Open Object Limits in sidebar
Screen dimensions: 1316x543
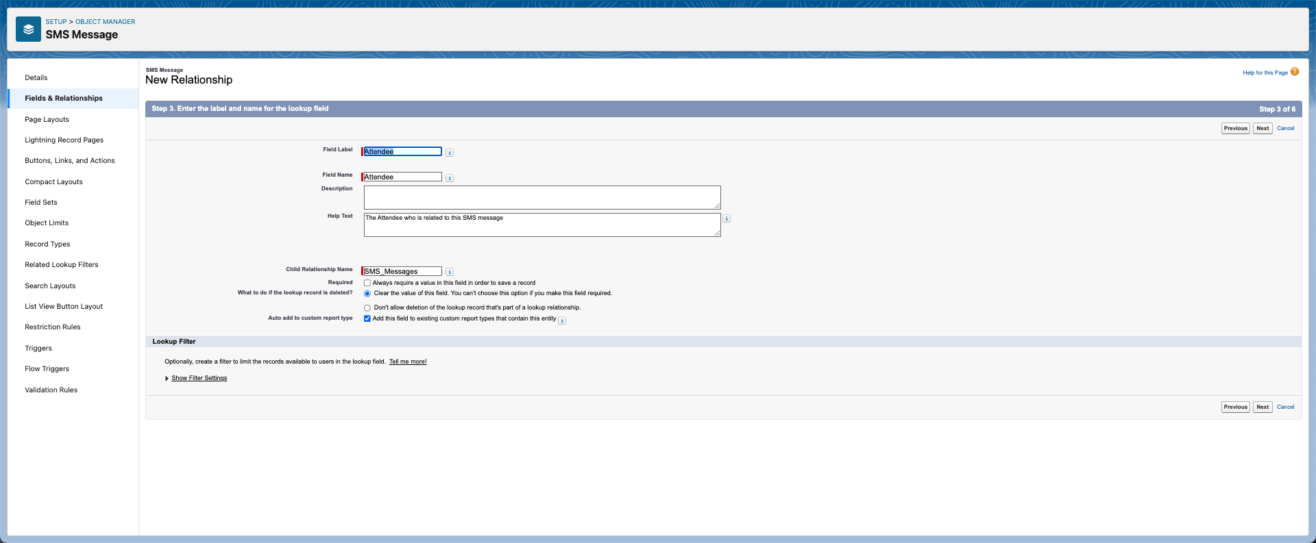47,223
